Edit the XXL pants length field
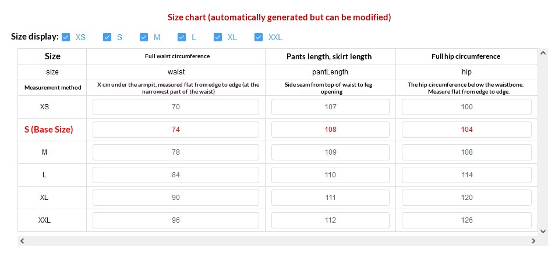Screen dimensions: 555x261 click(x=330, y=220)
